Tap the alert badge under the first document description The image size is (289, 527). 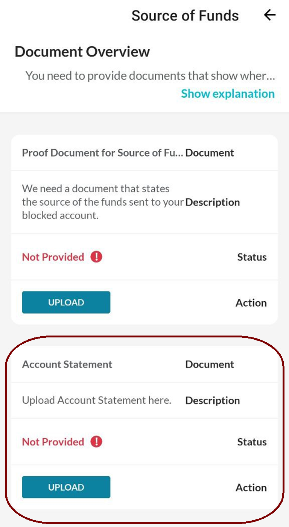click(96, 257)
